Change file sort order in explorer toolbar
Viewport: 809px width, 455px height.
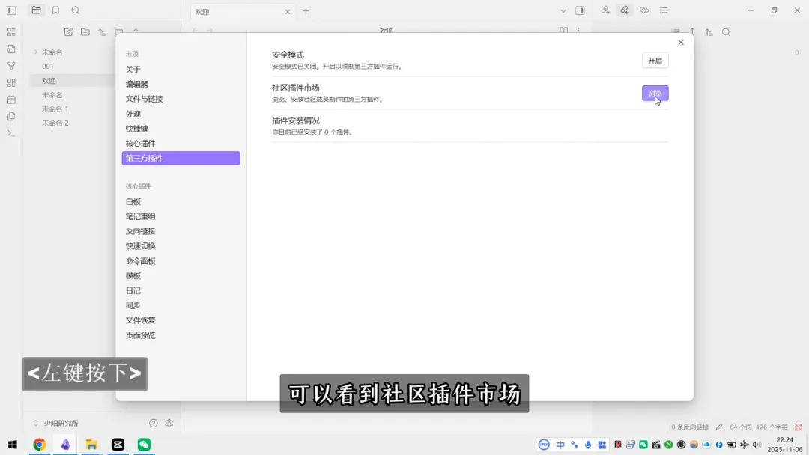[103, 31]
